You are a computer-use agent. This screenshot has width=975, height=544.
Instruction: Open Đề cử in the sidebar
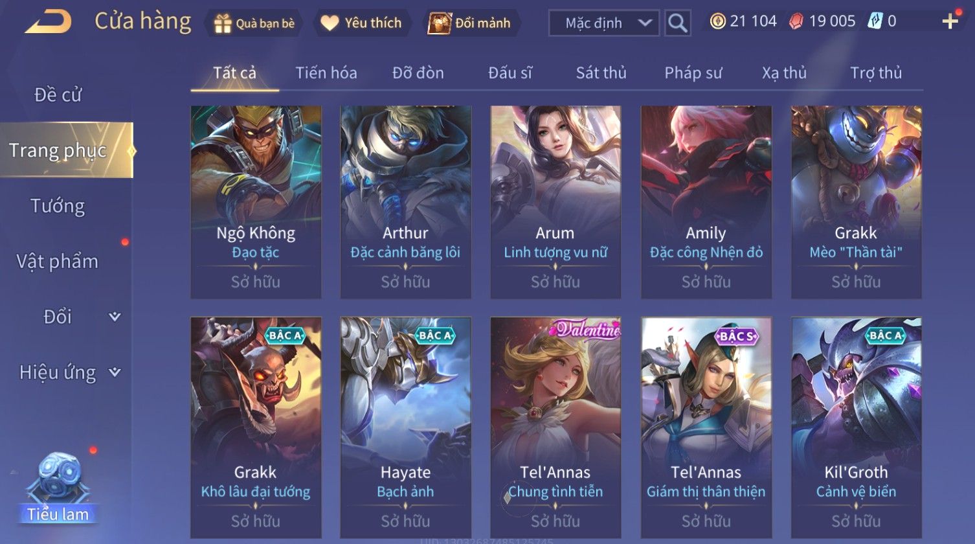click(58, 95)
